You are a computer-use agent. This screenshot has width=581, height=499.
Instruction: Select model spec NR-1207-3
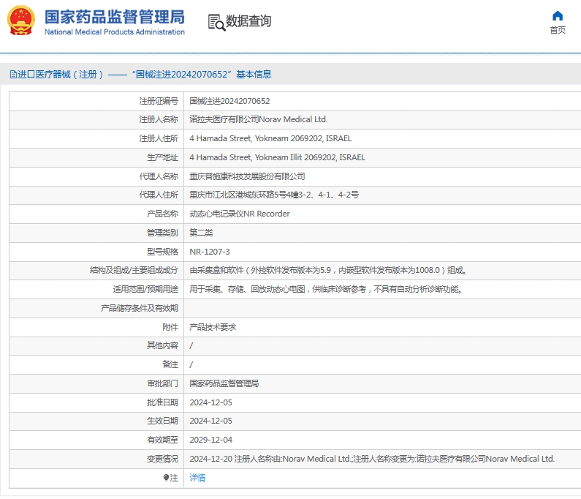[209, 252]
